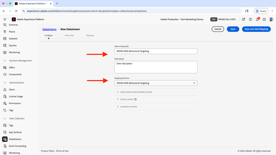Open the help question mark icon
Viewport: 276px width, 155px height.
click(250, 20)
